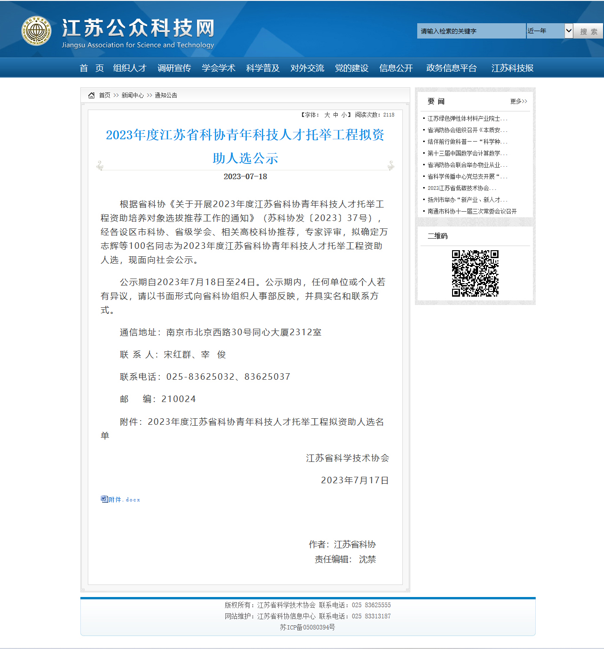Click the 通信地址 南京市北京西路30号 line
This screenshot has height=649, width=604.
click(x=221, y=332)
